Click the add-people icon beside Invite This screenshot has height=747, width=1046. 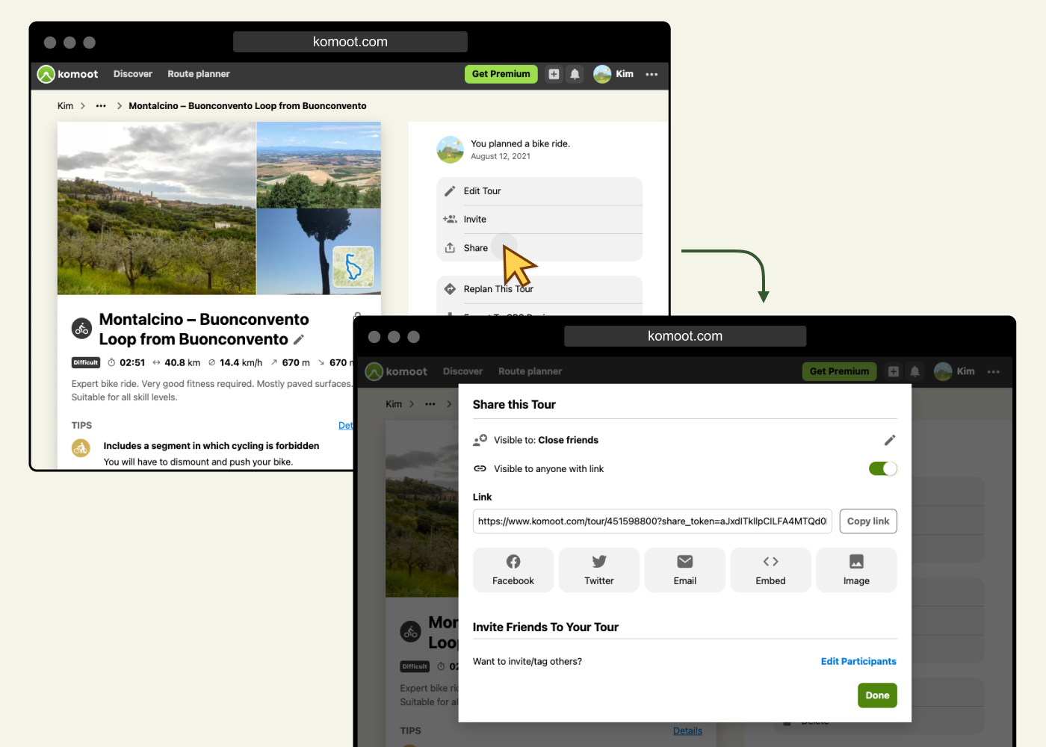click(450, 220)
